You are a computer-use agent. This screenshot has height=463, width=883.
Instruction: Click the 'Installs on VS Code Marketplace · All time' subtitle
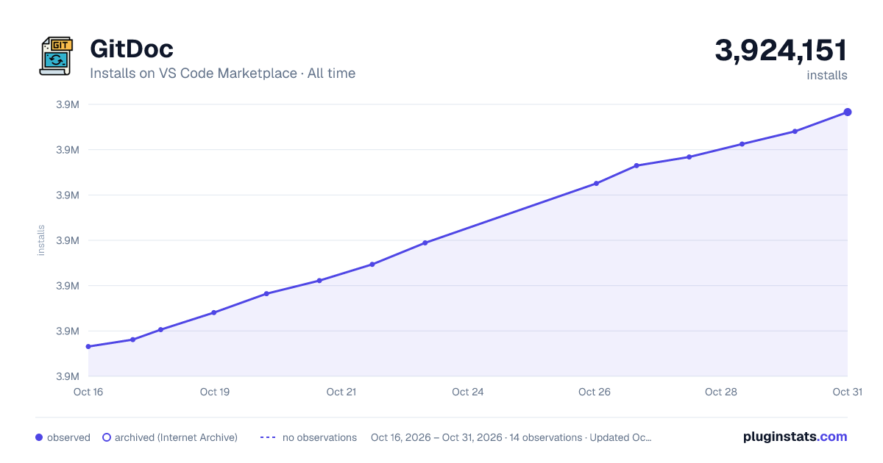tap(222, 73)
